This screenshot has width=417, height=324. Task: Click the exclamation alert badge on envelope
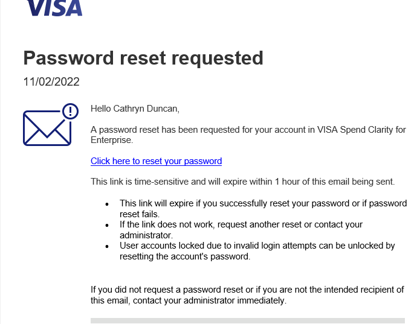coord(71,111)
